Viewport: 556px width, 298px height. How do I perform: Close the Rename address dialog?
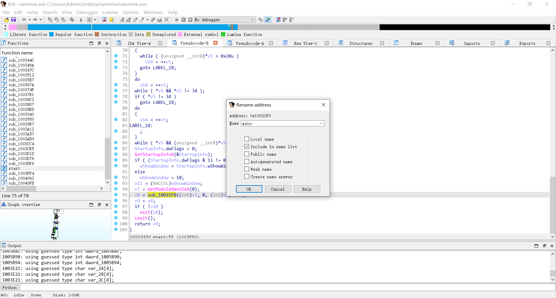point(323,105)
